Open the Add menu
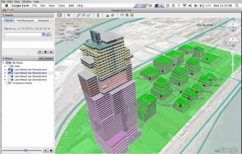Image resolution: width=242 pixels, height=154 pixels. (71, 6)
